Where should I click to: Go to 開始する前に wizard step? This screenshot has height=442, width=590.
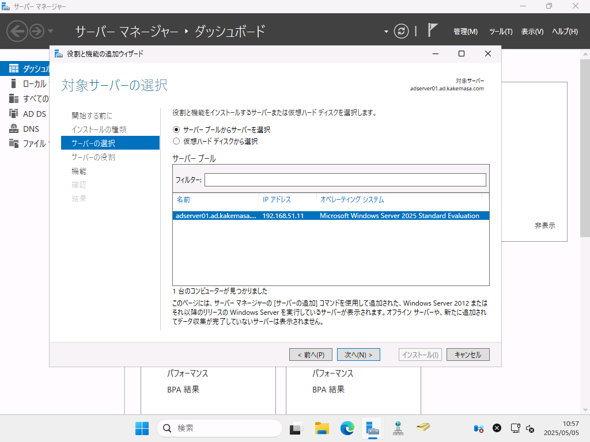coord(92,115)
